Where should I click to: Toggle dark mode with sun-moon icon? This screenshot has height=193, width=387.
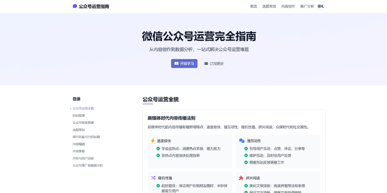pyautogui.click(x=321, y=7)
